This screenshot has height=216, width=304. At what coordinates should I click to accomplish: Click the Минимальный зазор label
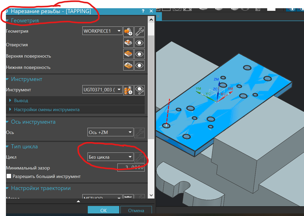click(28, 168)
